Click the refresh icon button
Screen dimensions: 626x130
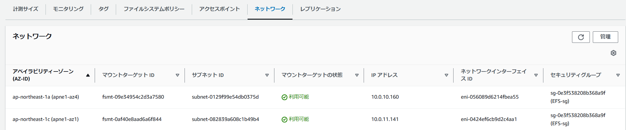580,37
